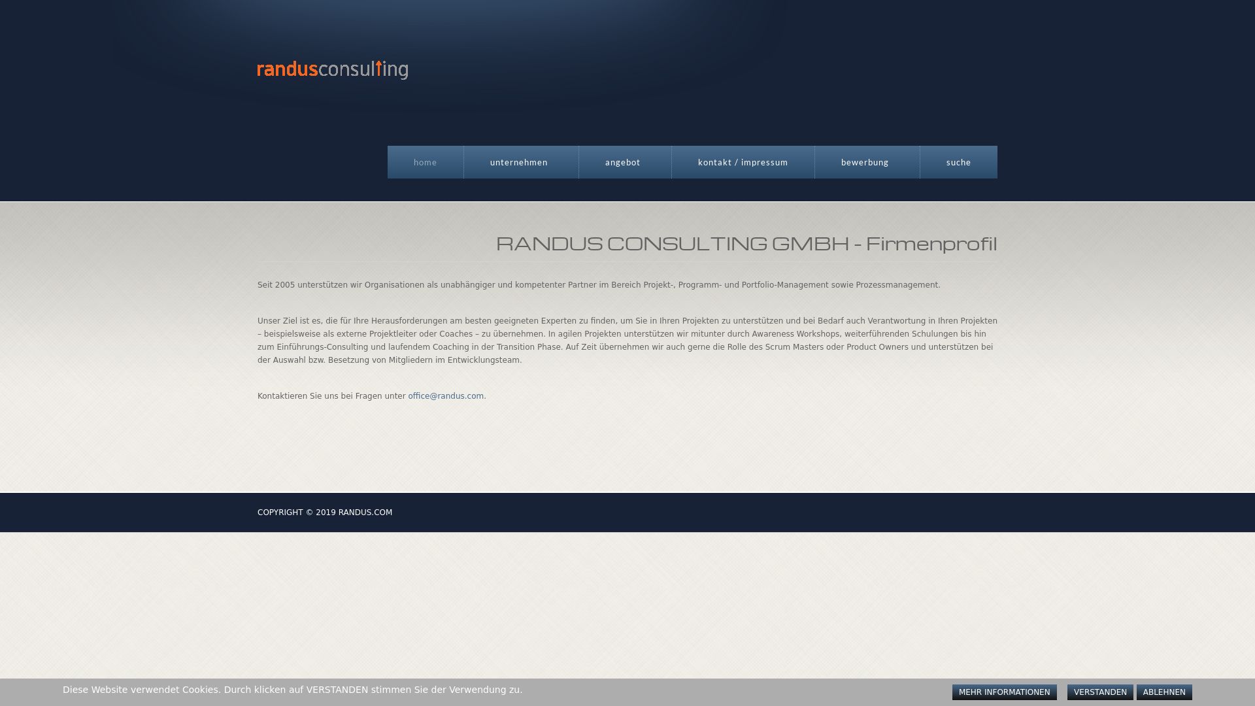
Task: Accept cookies with VERSTANDEN button
Action: tap(1100, 692)
